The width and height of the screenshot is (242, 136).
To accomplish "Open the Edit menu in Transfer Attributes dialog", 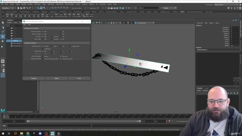I will coord(25,25).
